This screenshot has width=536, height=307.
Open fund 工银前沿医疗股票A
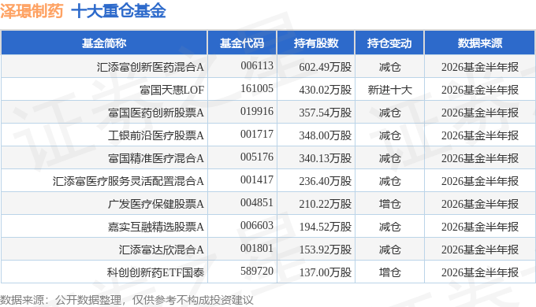156,135
